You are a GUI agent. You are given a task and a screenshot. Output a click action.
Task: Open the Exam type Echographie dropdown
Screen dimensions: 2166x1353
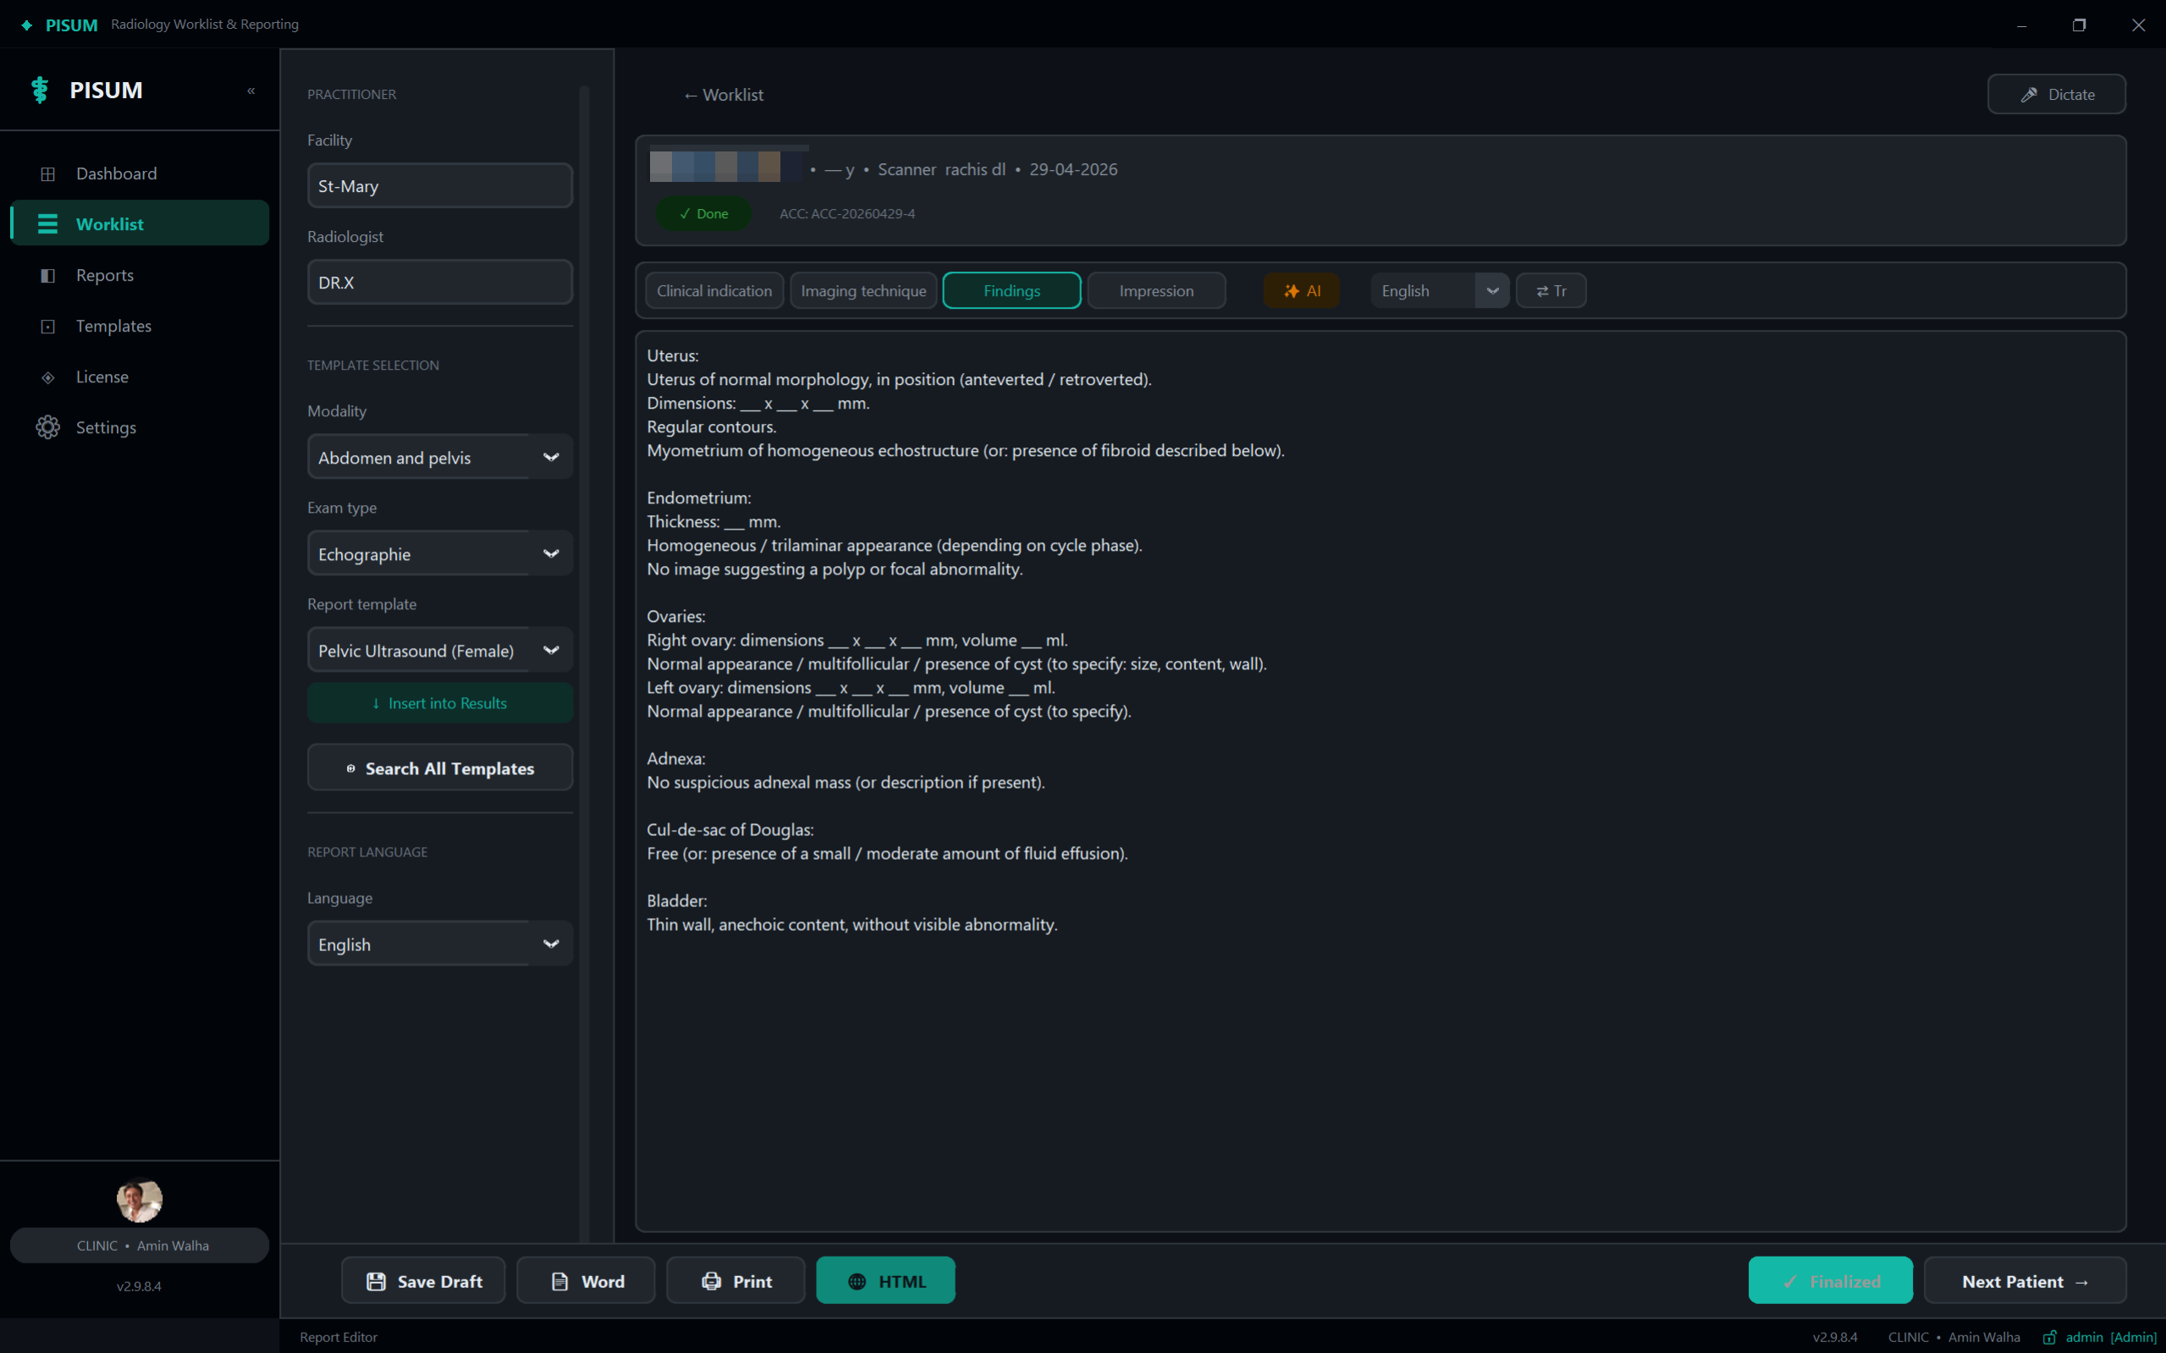tap(439, 554)
